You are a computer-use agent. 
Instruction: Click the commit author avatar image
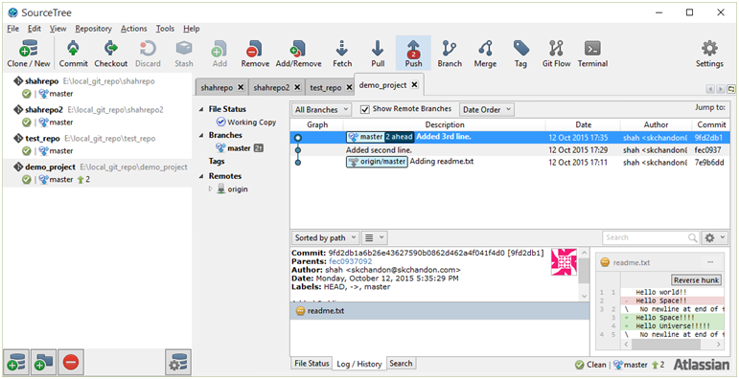coord(565,261)
